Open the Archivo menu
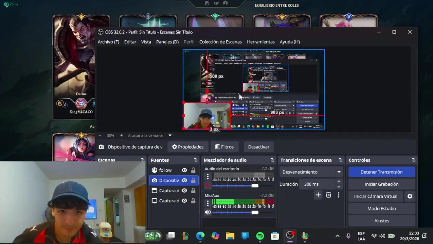Image resolution: width=433 pixels, height=244 pixels. pos(108,42)
